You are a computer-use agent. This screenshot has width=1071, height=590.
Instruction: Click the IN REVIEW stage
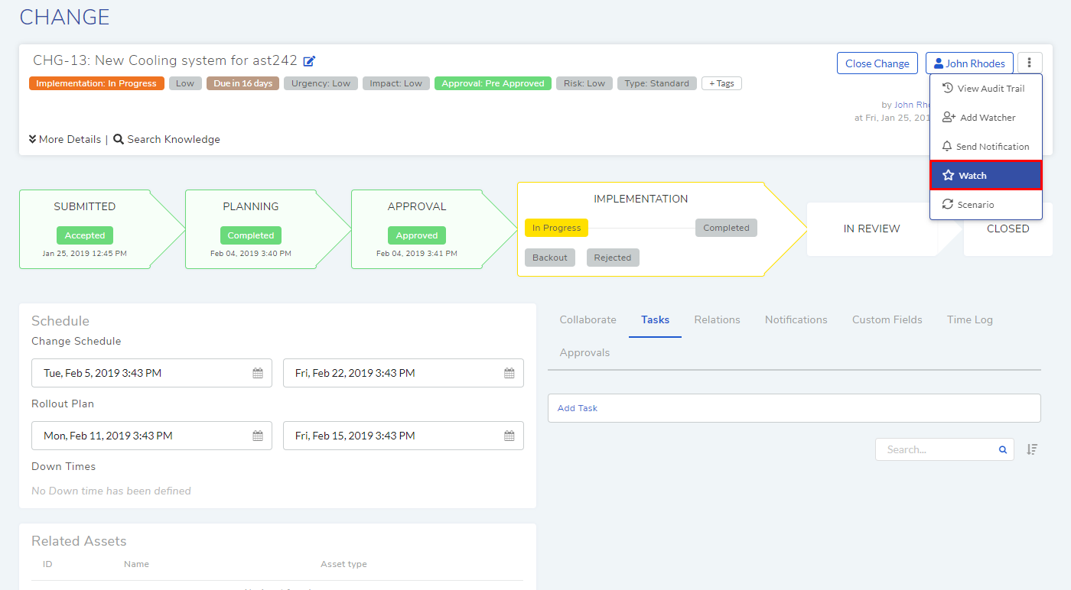pyautogui.click(x=871, y=229)
